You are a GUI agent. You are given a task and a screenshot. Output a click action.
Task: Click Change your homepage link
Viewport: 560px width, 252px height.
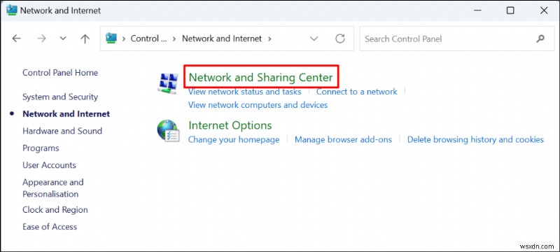click(234, 139)
